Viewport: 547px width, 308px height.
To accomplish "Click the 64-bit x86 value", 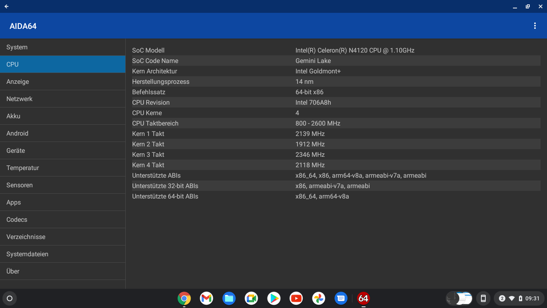I will pos(310,92).
